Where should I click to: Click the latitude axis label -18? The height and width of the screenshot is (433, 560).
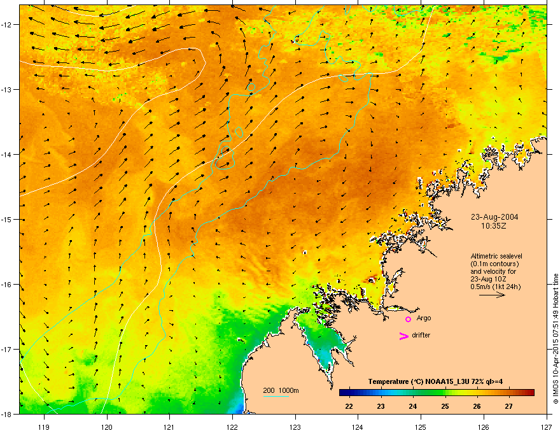6,414
